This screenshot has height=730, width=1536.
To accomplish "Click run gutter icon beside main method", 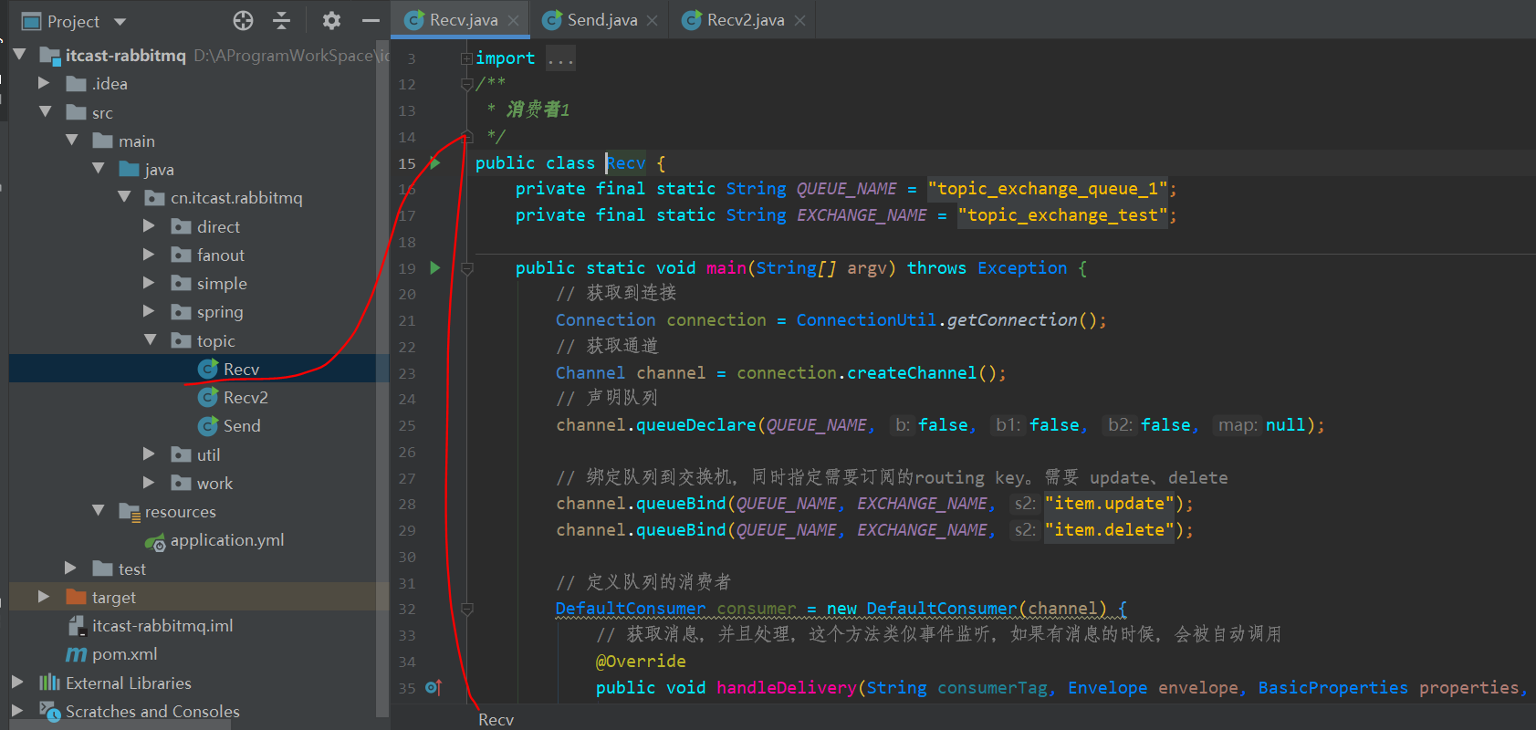I will [x=435, y=267].
